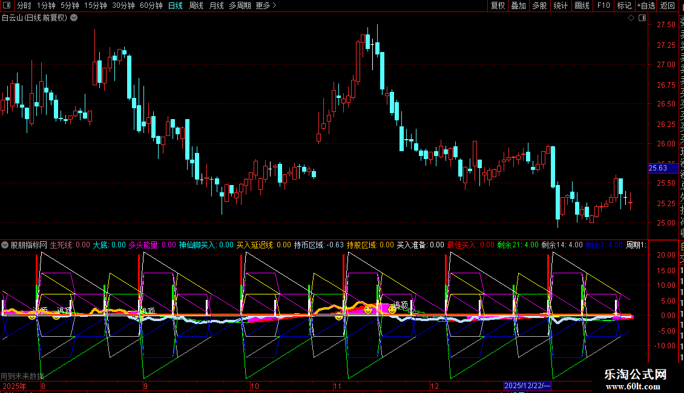Click the 股朋指标网 indicator name
This screenshot has width=684, height=393.
[x=29, y=245]
